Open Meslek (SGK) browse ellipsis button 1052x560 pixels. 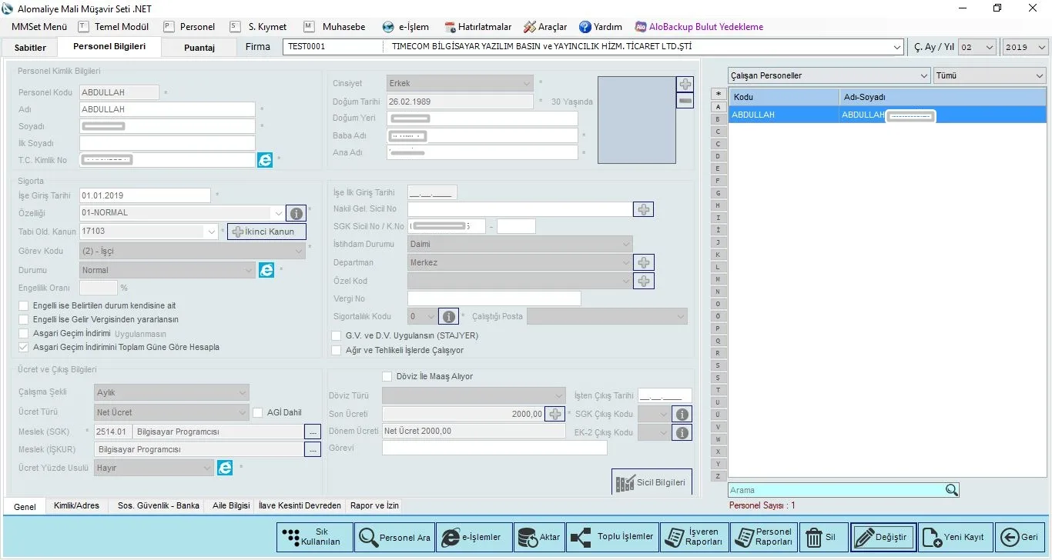tap(313, 432)
